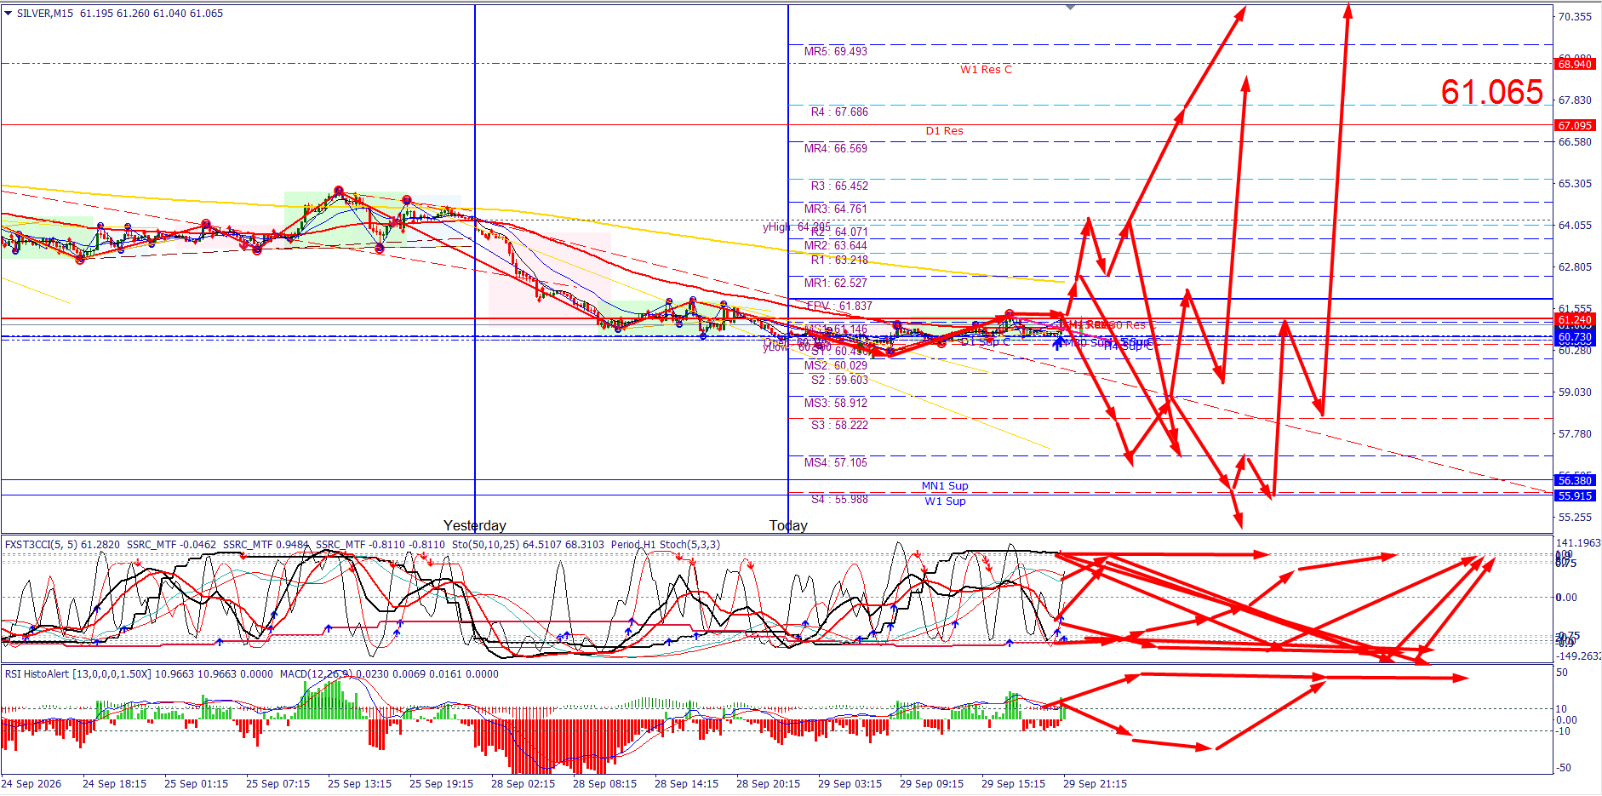Click the S4 : 55.988 pivot label
Viewport: 1602px width, 796px height.
pos(839,500)
